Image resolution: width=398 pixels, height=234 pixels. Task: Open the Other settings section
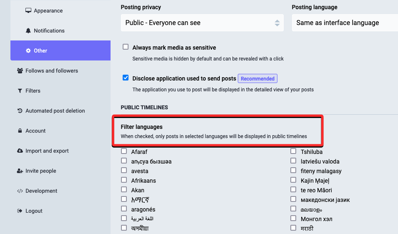(x=40, y=51)
